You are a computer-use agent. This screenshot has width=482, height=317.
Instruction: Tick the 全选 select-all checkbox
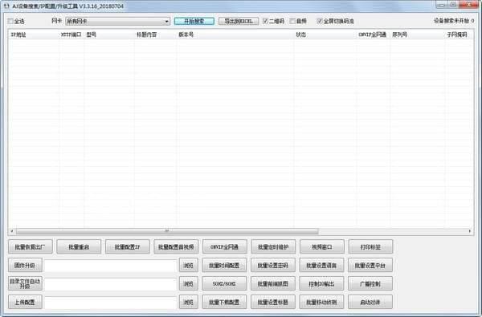coord(10,21)
